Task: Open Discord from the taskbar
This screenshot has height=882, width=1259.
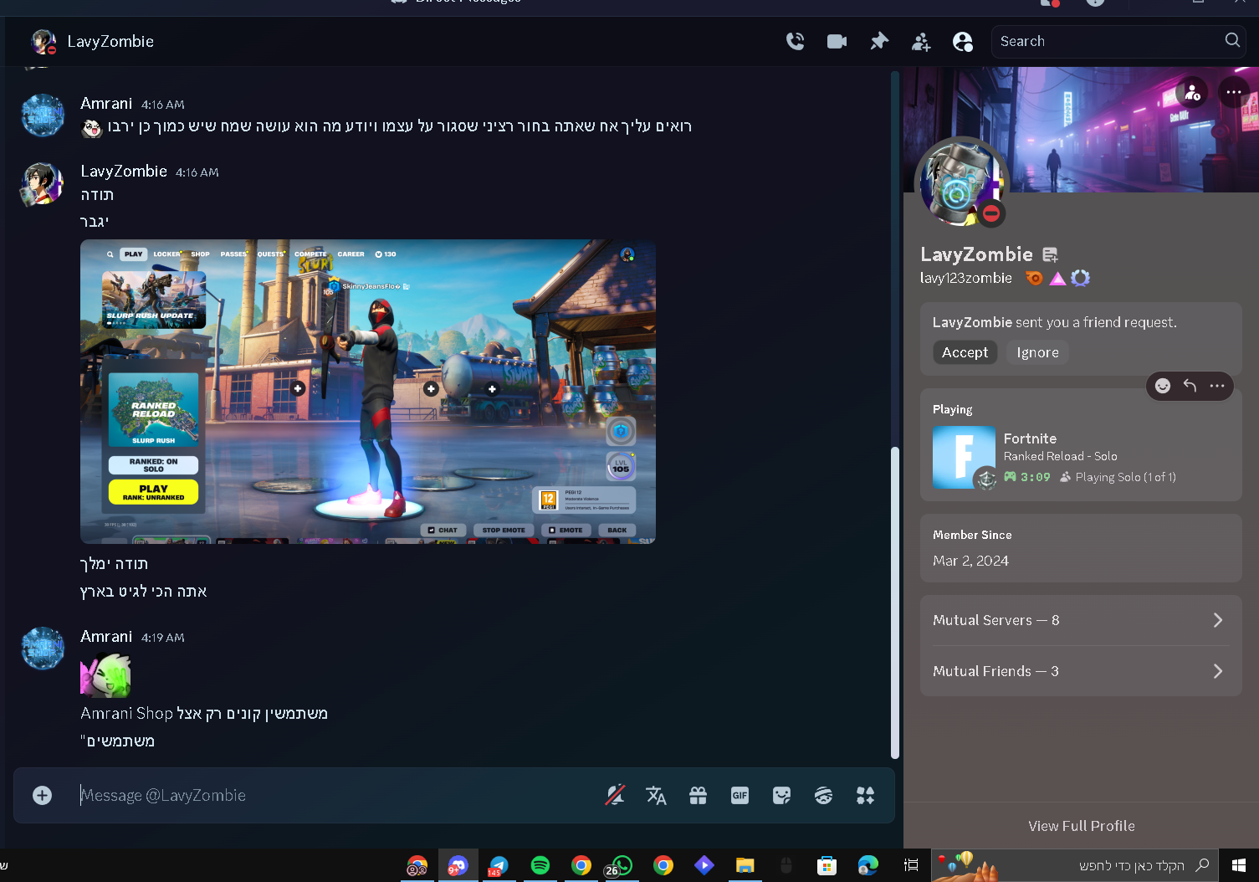Action: [457, 865]
